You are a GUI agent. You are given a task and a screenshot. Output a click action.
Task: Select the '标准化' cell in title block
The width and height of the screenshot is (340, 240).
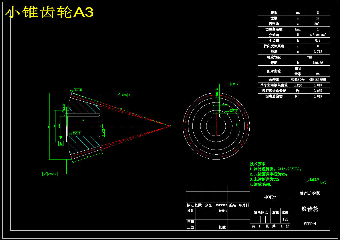coord(223,211)
